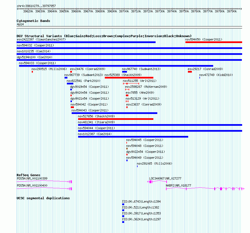
Task: Click the RefSeq Genes track heading
Action: point(28,175)
